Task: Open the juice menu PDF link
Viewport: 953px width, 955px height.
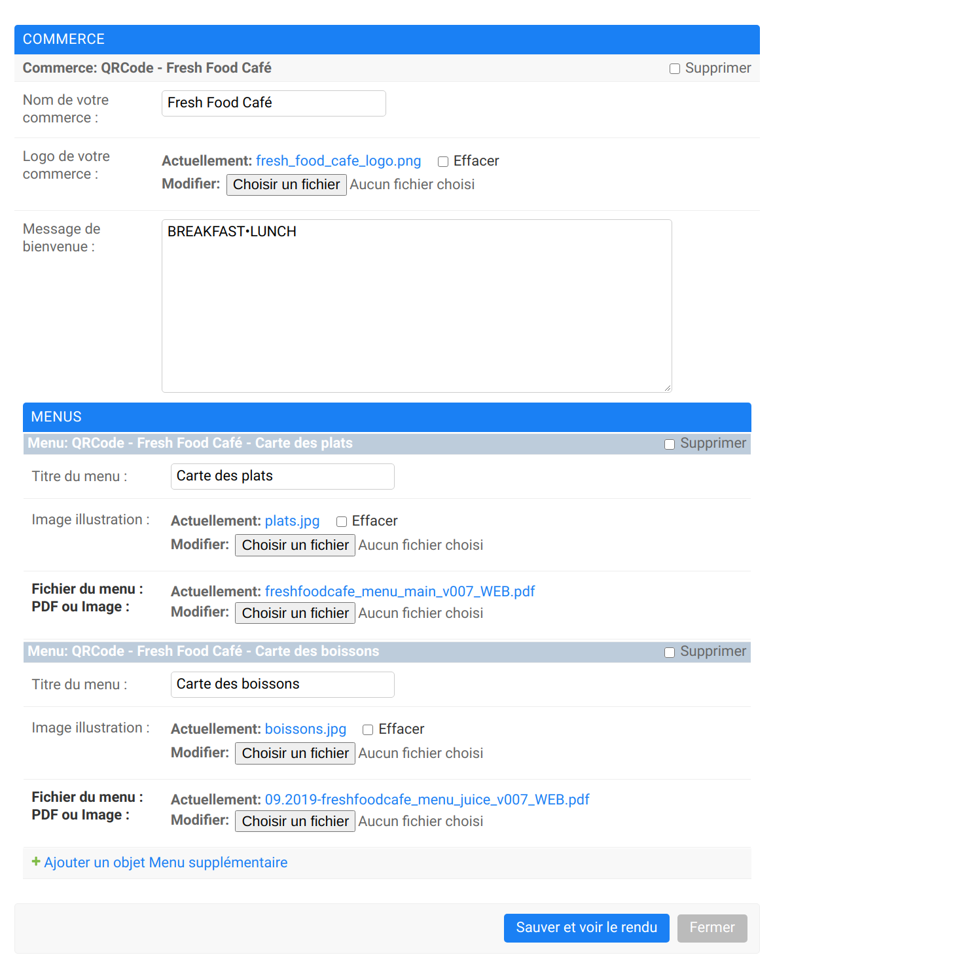Action: 427,800
